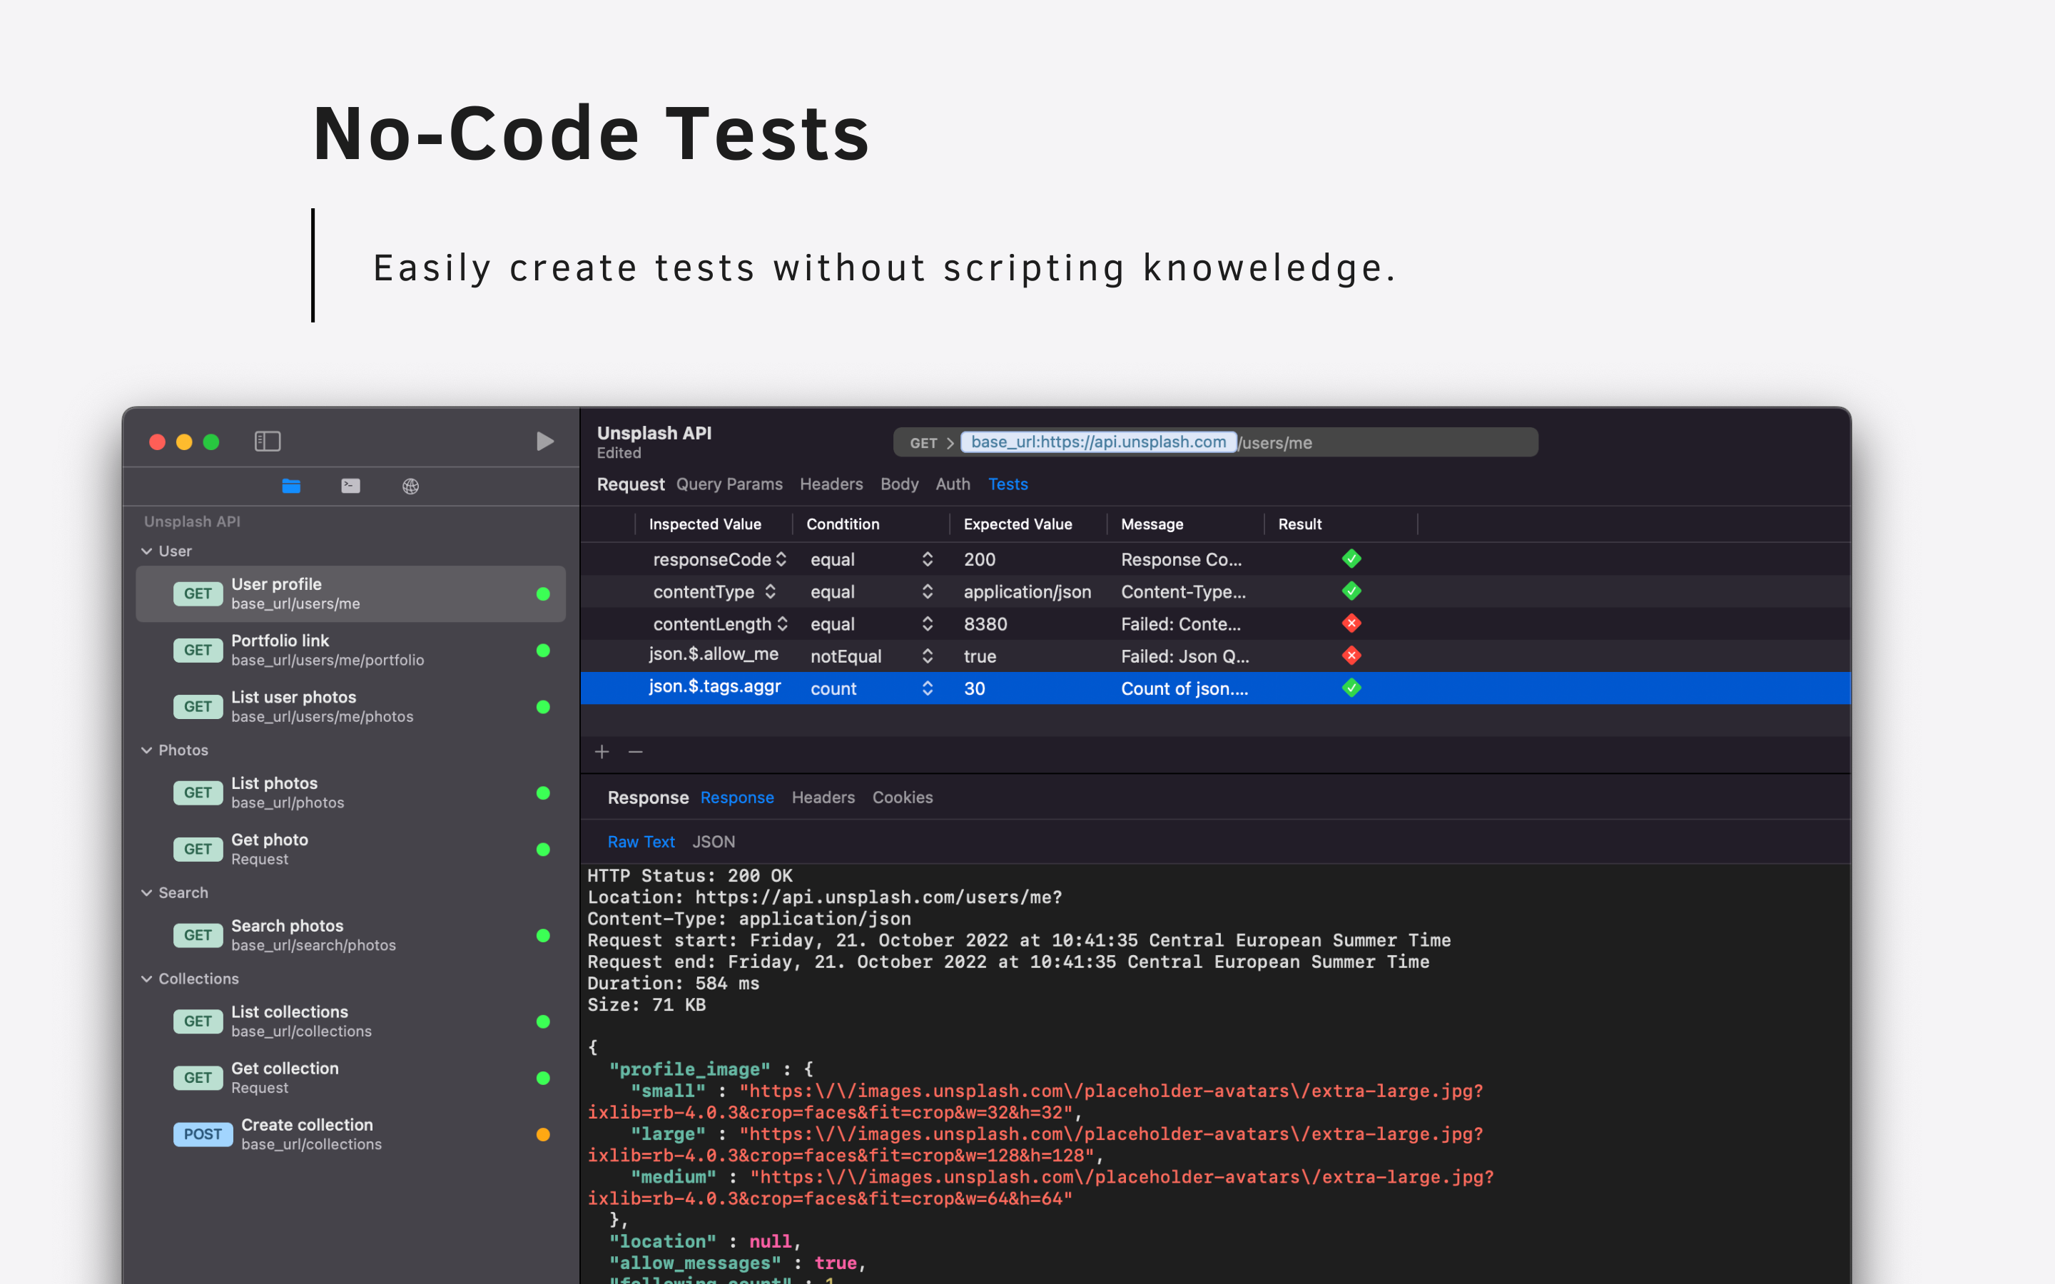The image size is (2055, 1284).
Task: Click the orange status dot of Create collection
Action: [544, 1134]
